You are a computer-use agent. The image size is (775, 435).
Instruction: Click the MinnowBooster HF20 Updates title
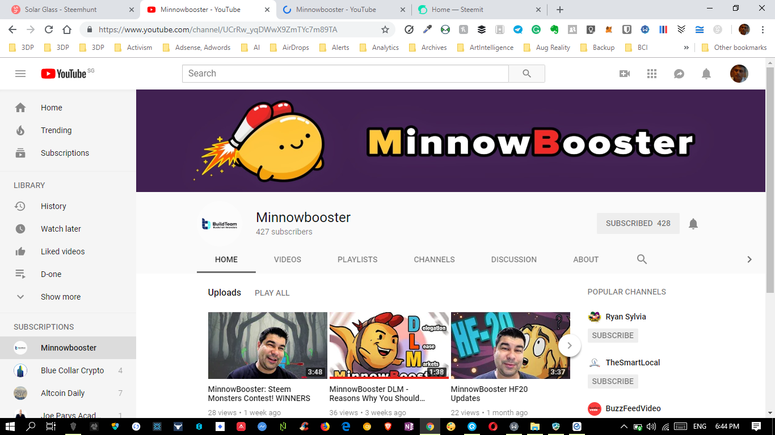pyautogui.click(x=489, y=394)
